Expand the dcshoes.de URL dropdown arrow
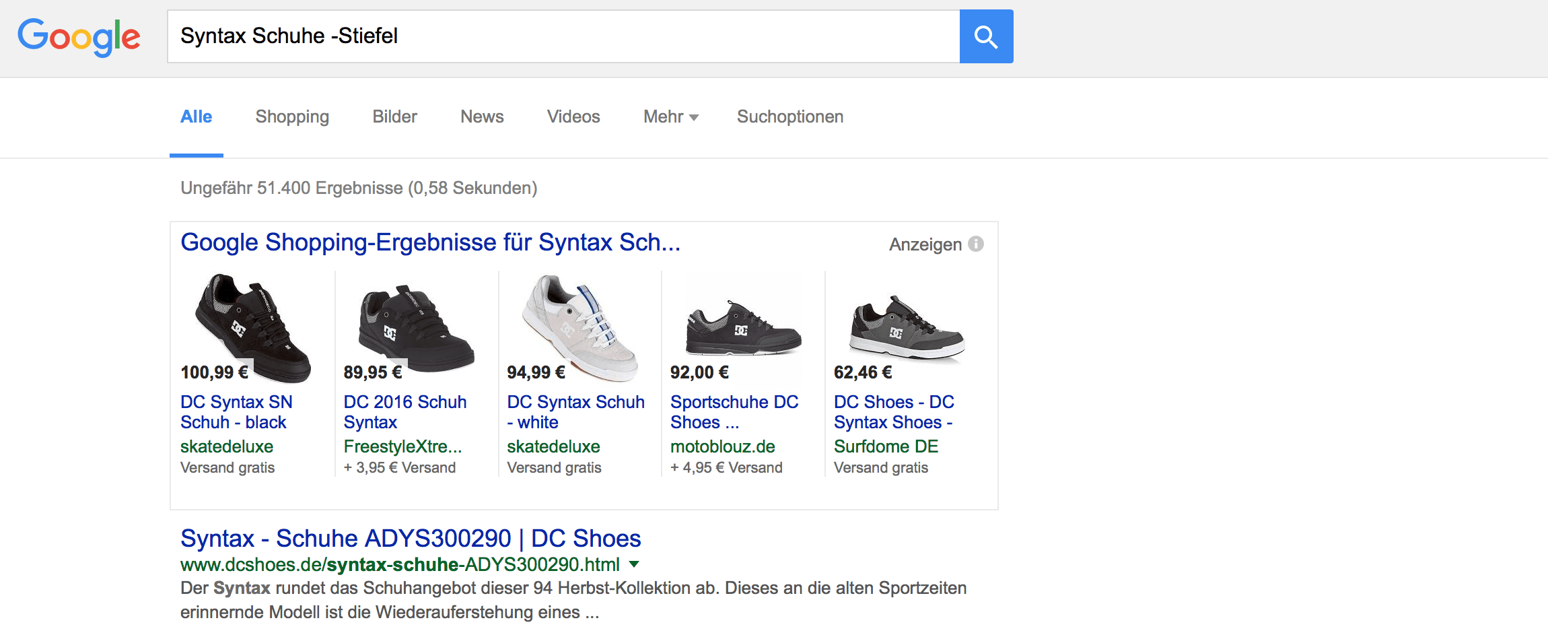 [x=634, y=564]
